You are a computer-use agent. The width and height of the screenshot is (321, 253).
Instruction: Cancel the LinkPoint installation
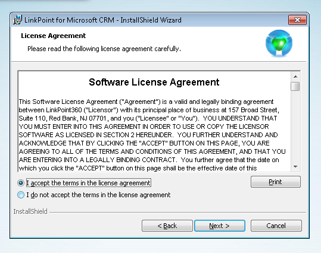[x=276, y=226]
